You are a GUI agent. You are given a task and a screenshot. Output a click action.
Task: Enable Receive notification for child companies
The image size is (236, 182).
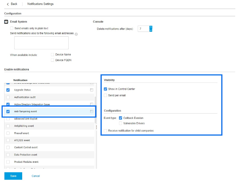coord(105,131)
